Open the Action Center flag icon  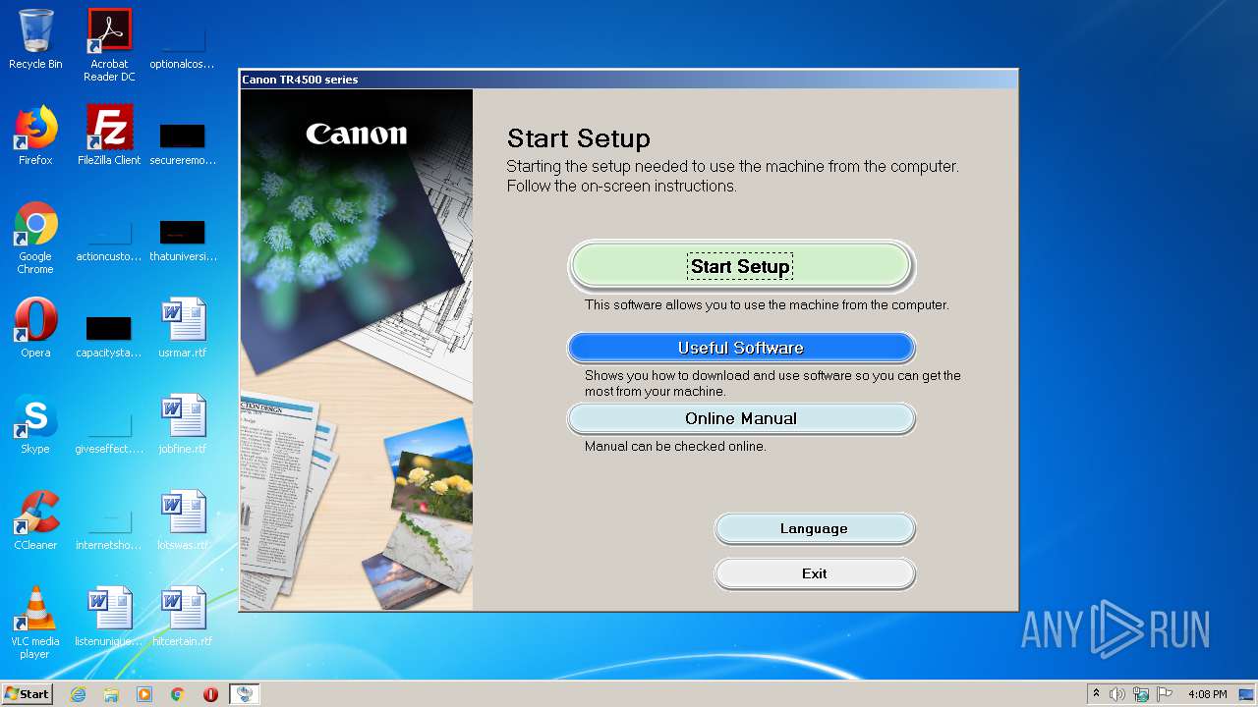(x=1165, y=694)
